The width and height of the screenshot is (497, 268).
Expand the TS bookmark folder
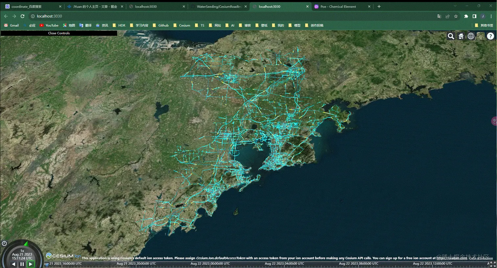pos(200,25)
